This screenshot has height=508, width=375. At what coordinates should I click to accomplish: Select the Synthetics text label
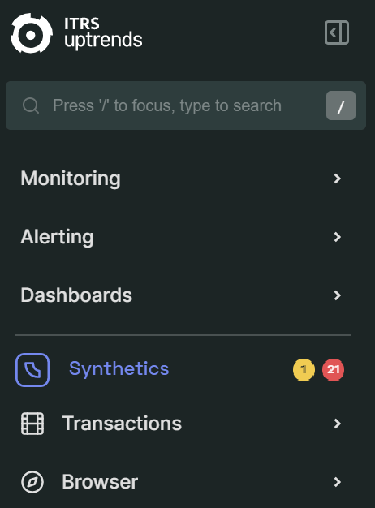tap(119, 369)
